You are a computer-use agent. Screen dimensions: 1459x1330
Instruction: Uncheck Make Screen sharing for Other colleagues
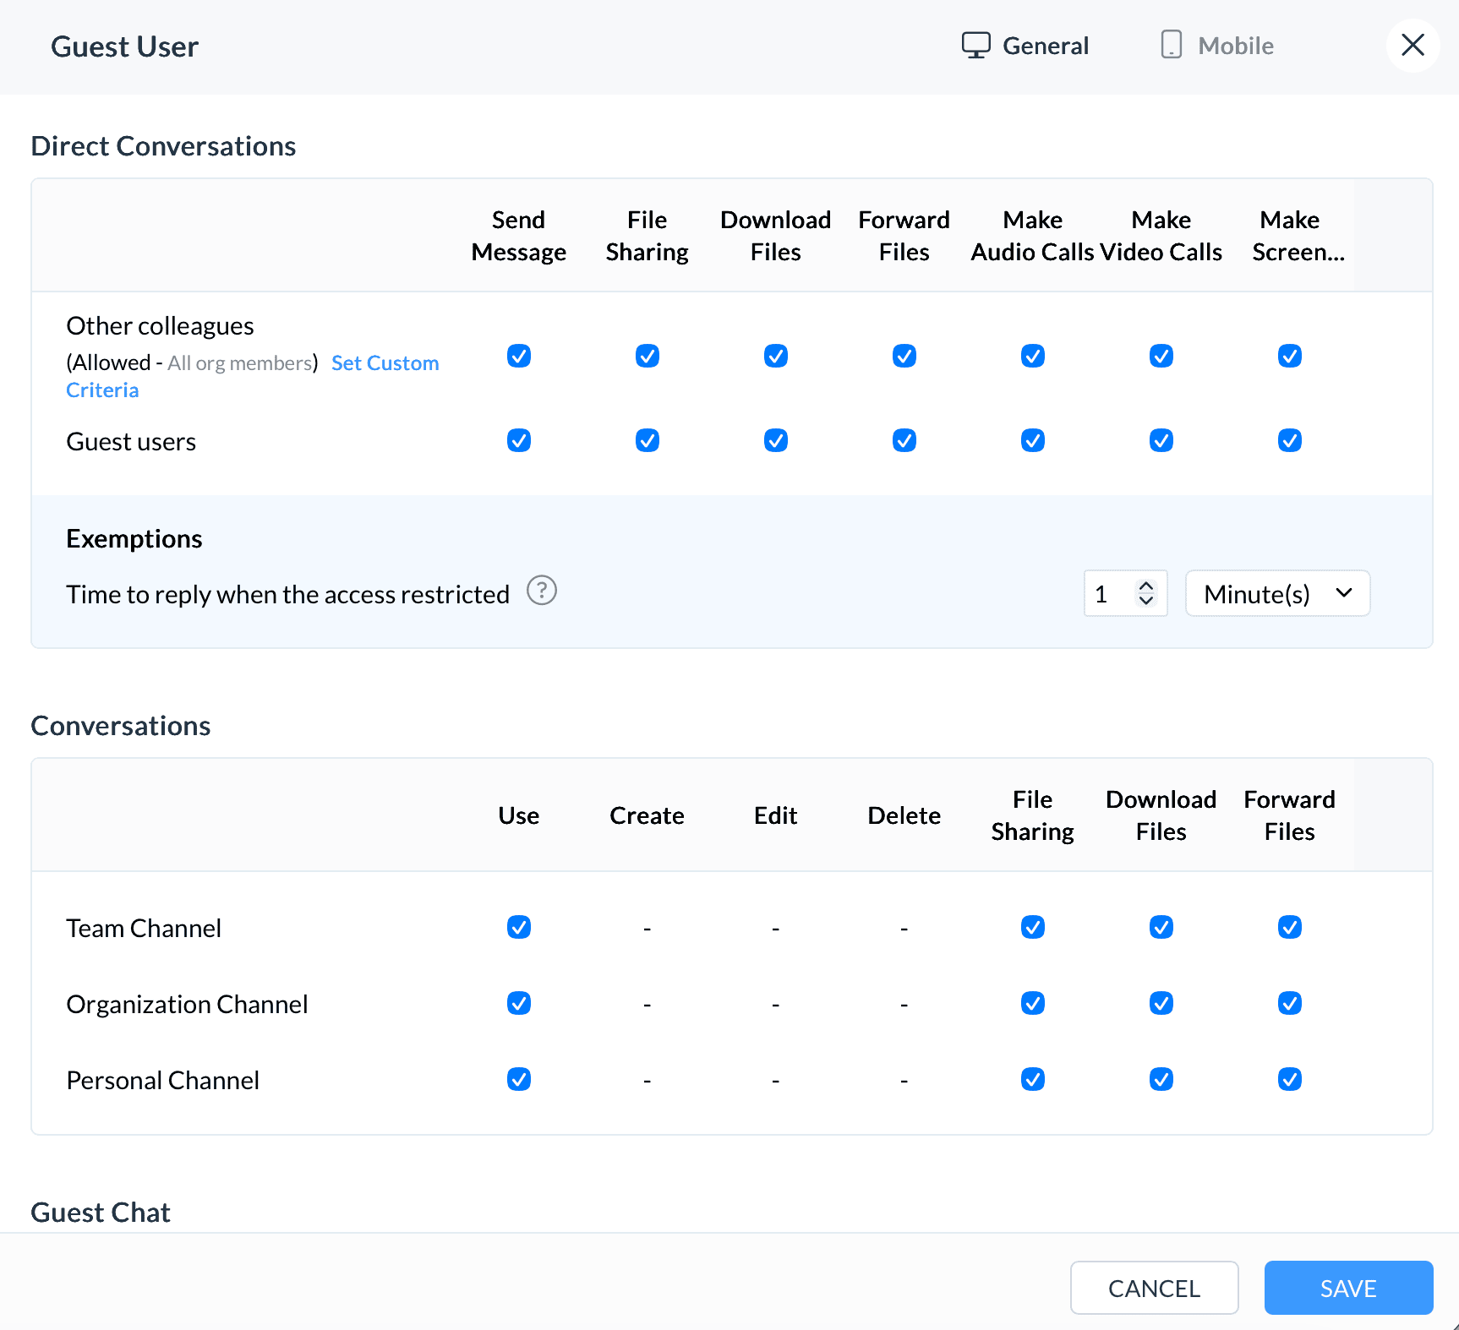click(1290, 356)
